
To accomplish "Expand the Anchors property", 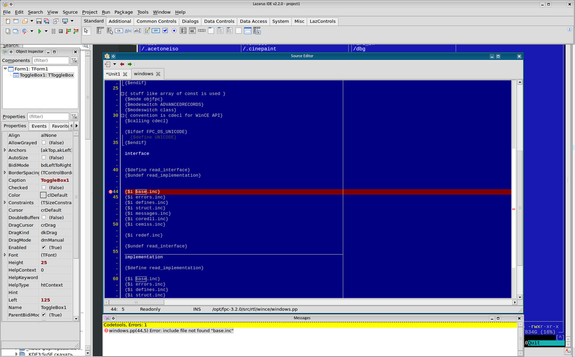I will (5, 150).
